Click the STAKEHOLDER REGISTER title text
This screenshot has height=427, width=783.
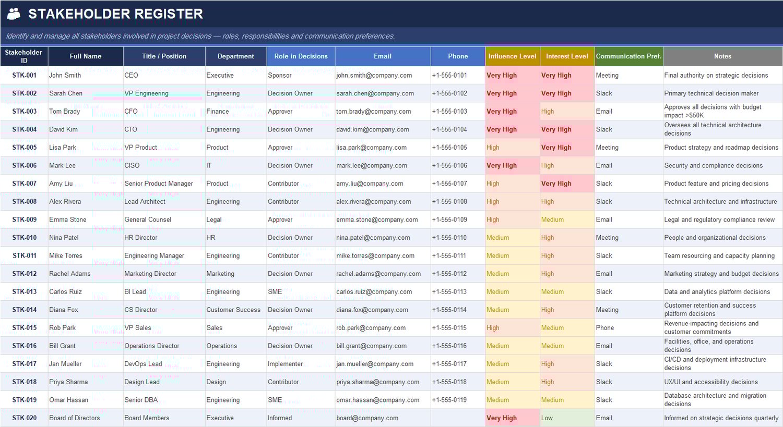click(x=116, y=14)
